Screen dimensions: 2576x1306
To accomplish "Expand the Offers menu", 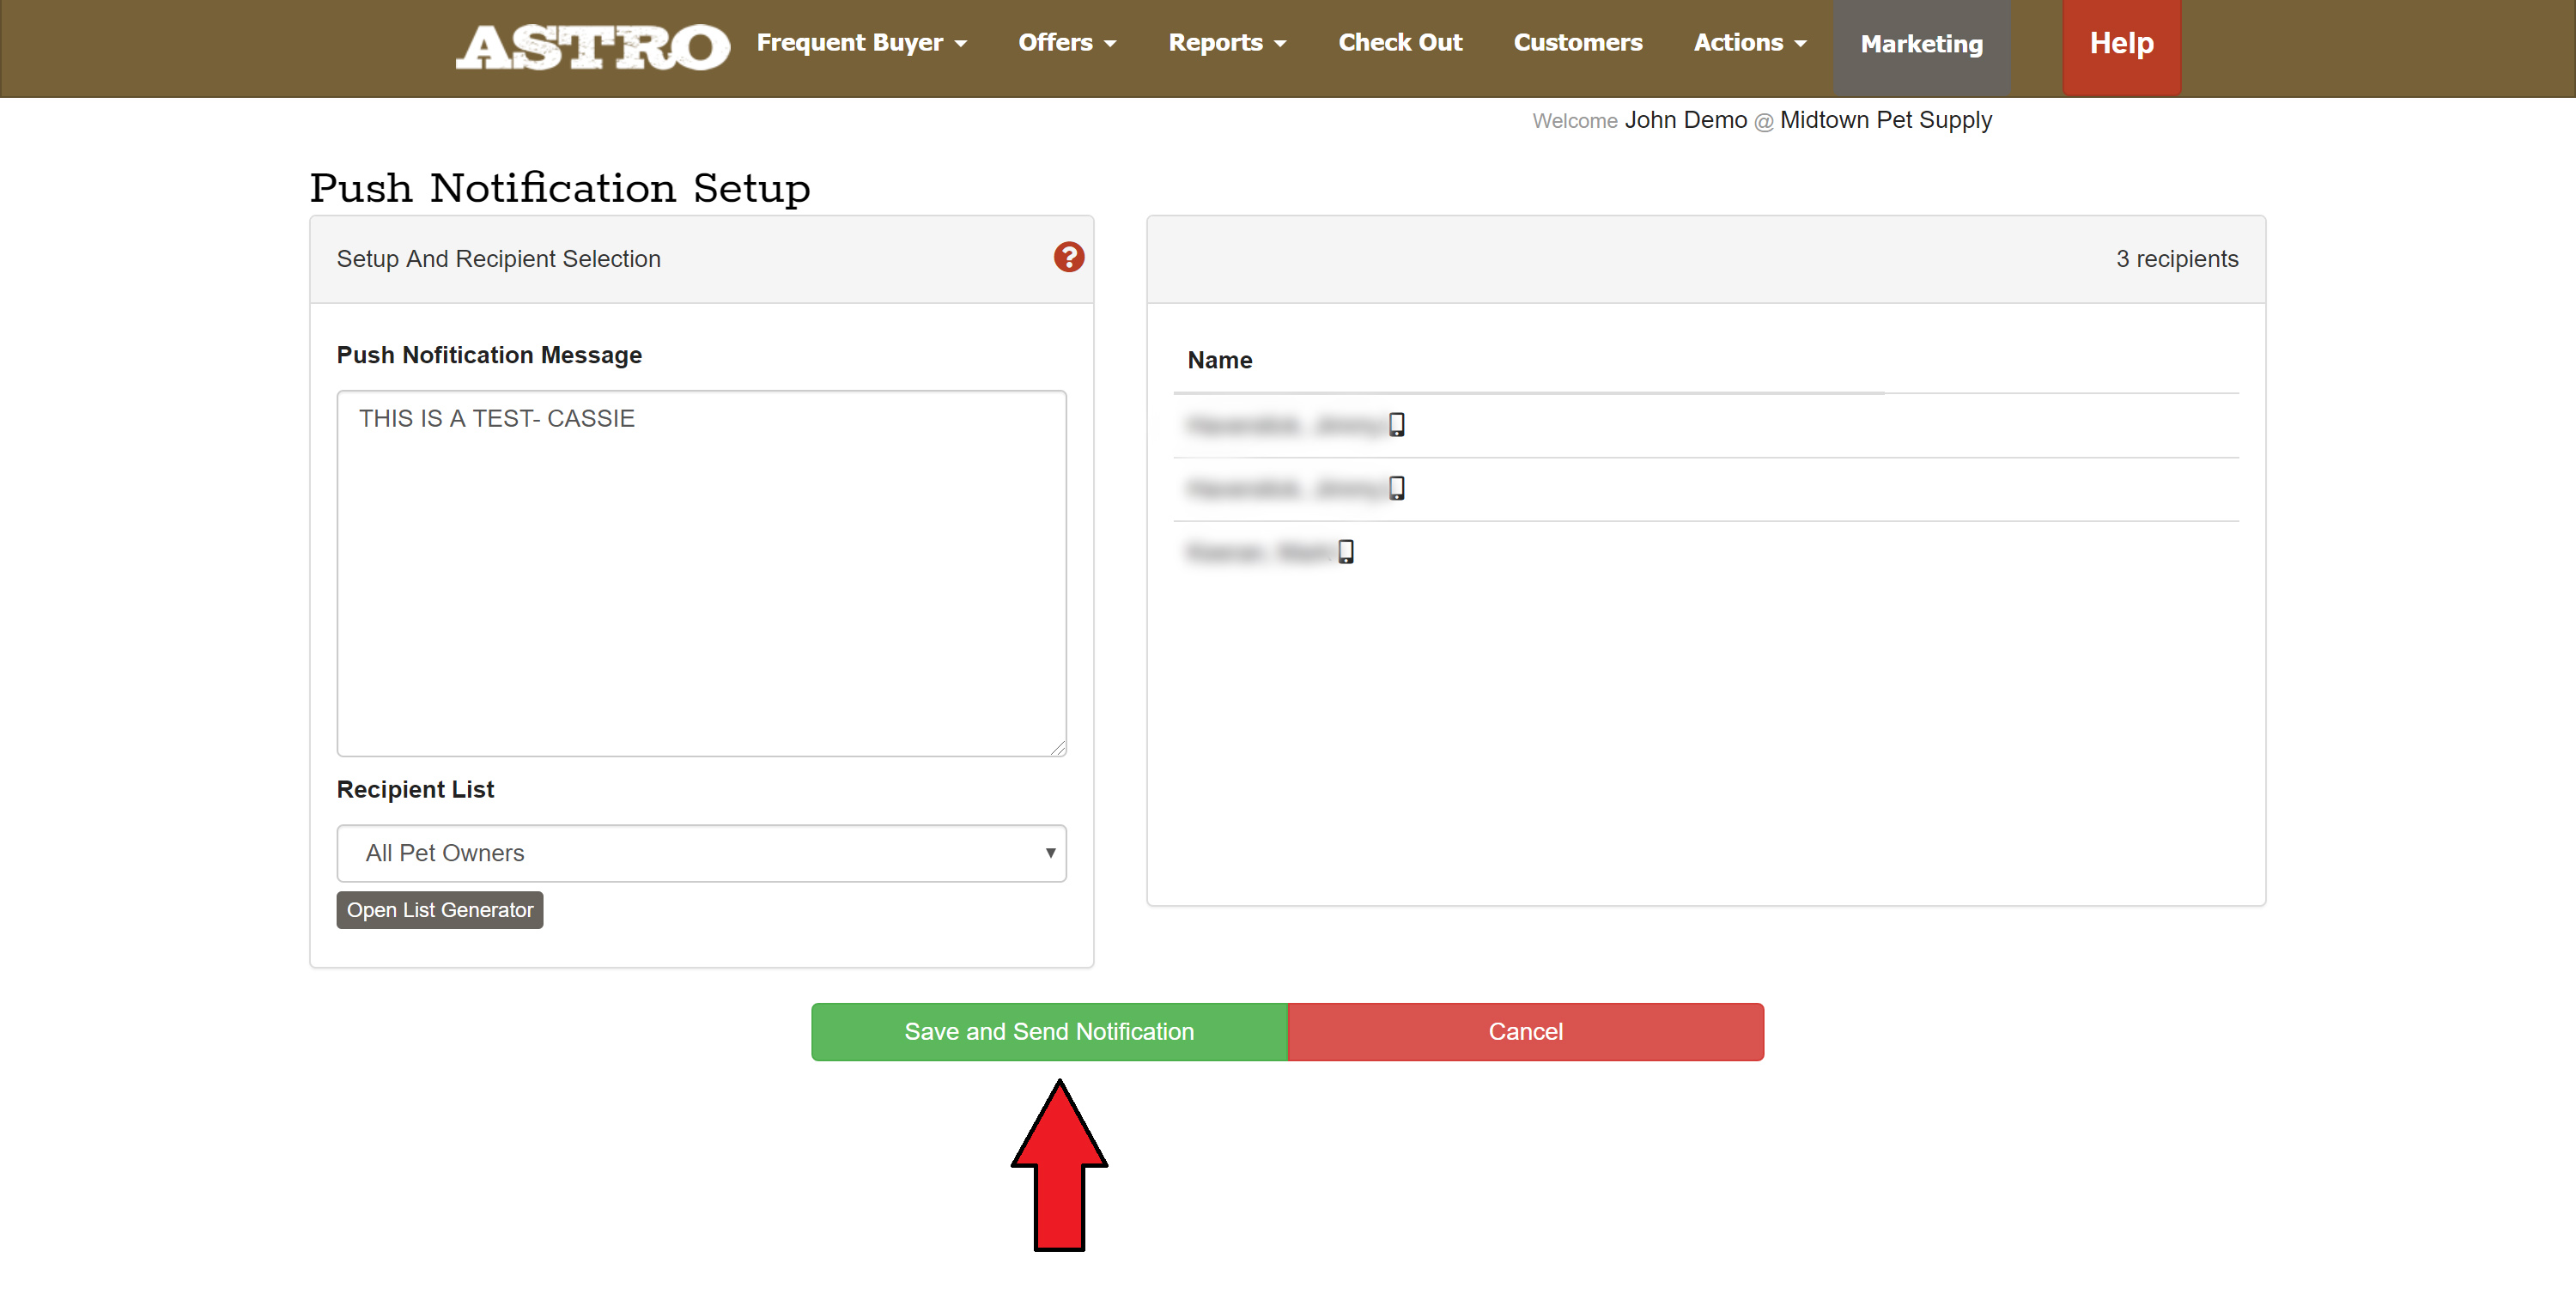I will 1066,43.
